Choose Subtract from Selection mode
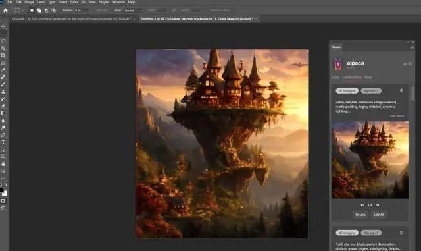 click(46, 11)
